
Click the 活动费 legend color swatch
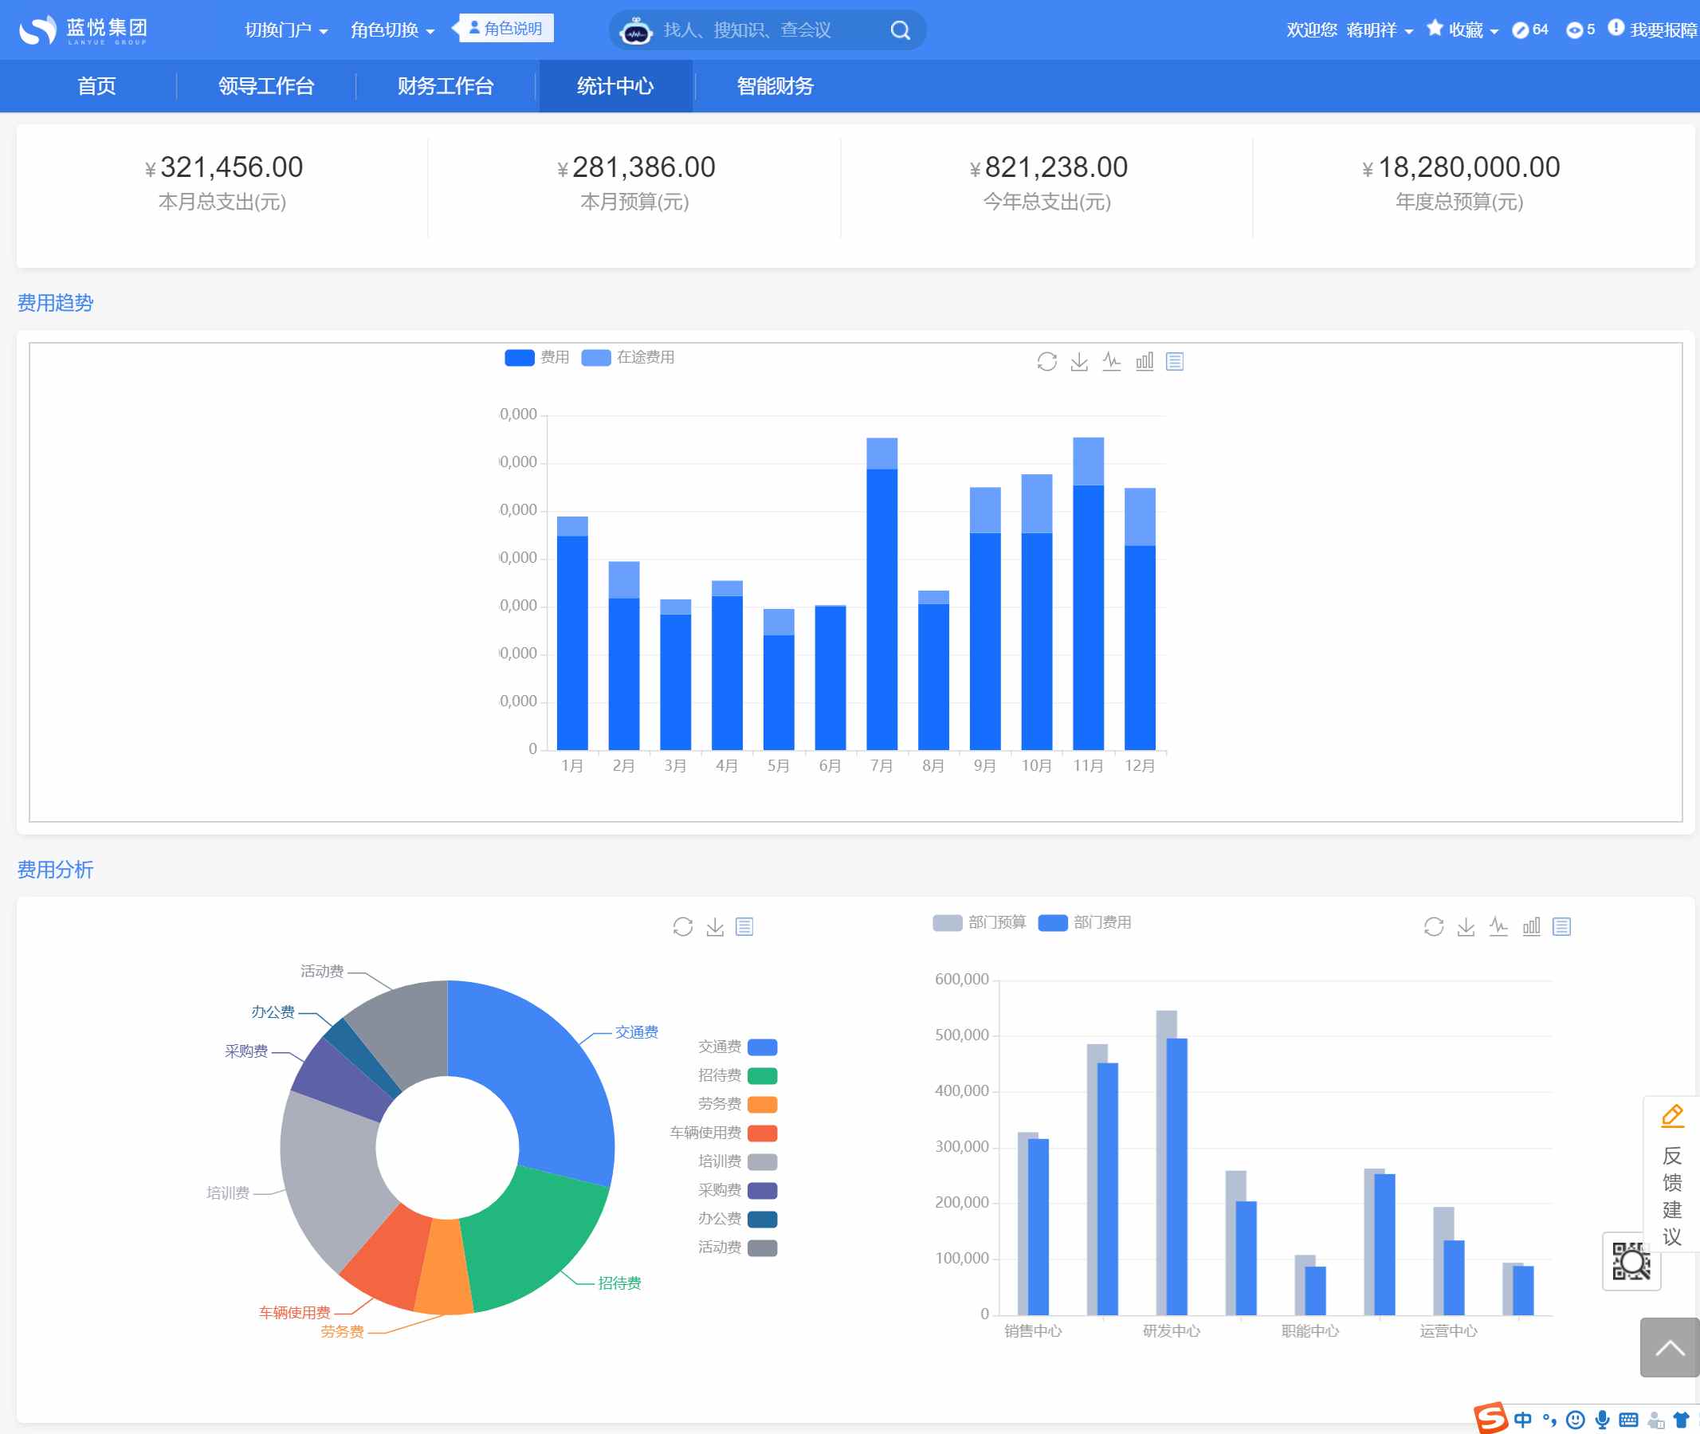pos(762,1247)
